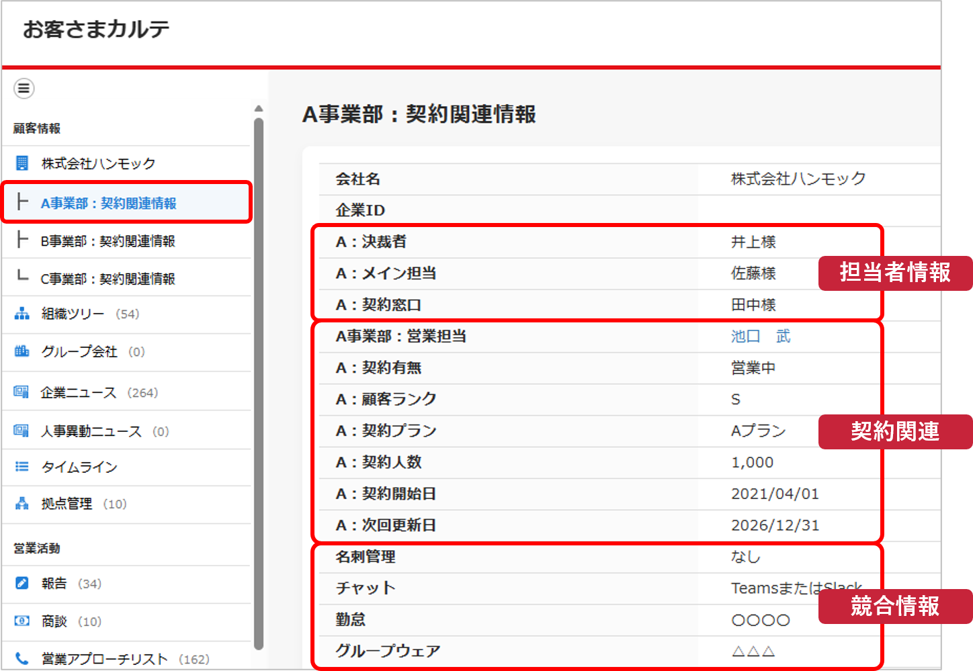
Task: Click the sidebar vertical scrollbar thumb
Action: tap(259, 384)
